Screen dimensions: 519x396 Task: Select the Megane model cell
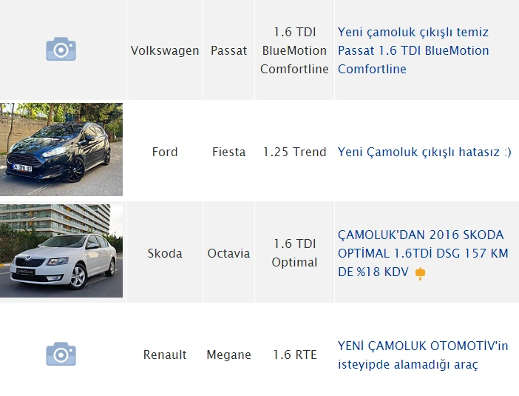click(228, 355)
